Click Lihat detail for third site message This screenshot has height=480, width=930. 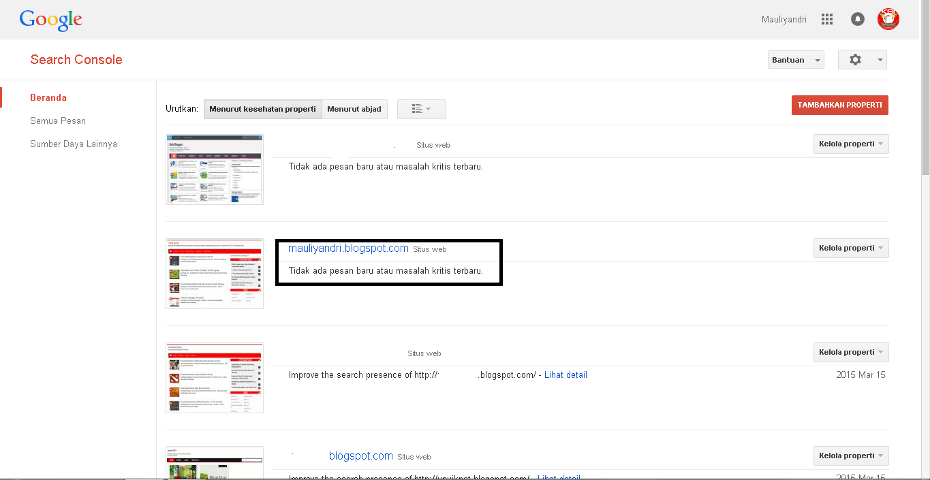[x=565, y=374]
